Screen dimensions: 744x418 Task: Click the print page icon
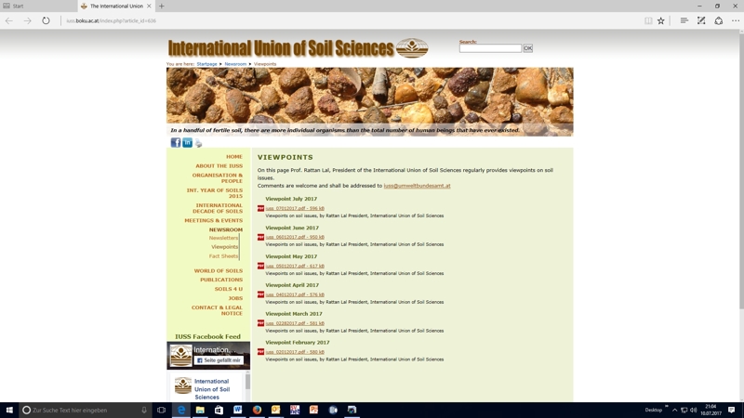click(198, 144)
